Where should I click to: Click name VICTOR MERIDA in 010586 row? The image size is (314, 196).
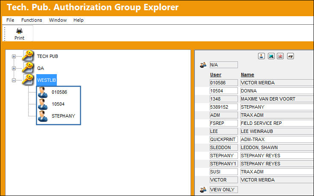[x=277, y=83]
